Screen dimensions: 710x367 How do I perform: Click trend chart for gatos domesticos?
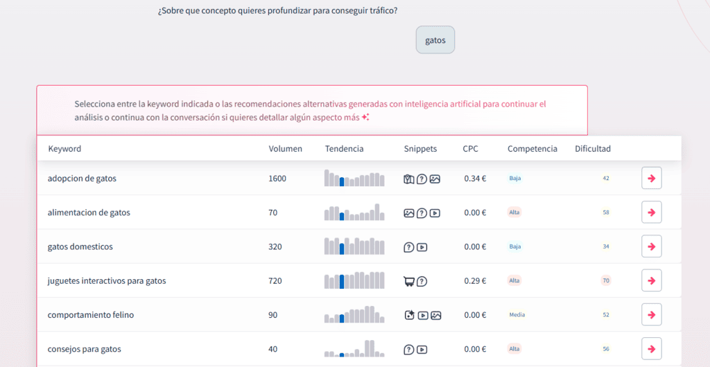pyautogui.click(x=354, y=247)
